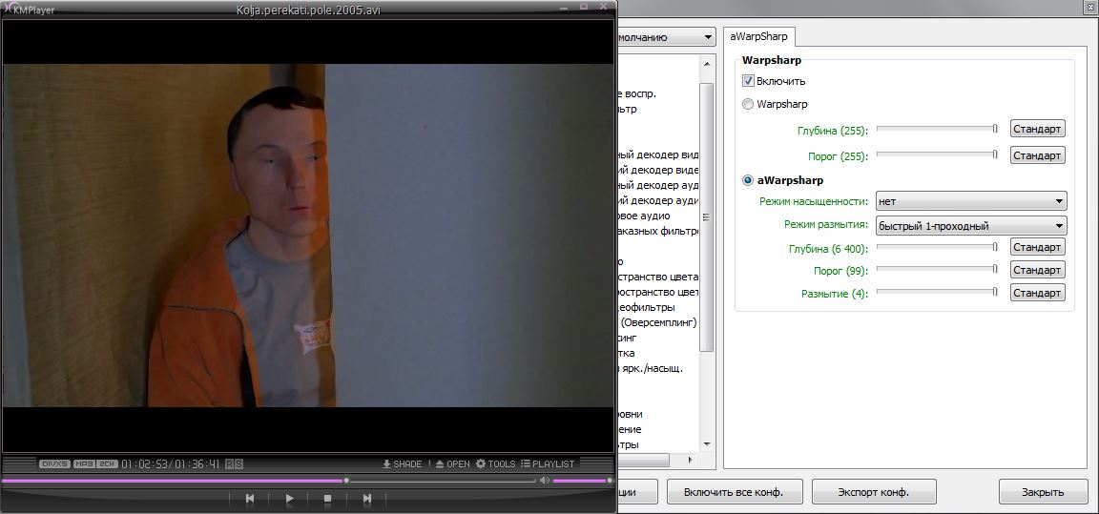Mute audio using the speaker icon
Screen dimensions: 1099x514
point(544,481)
